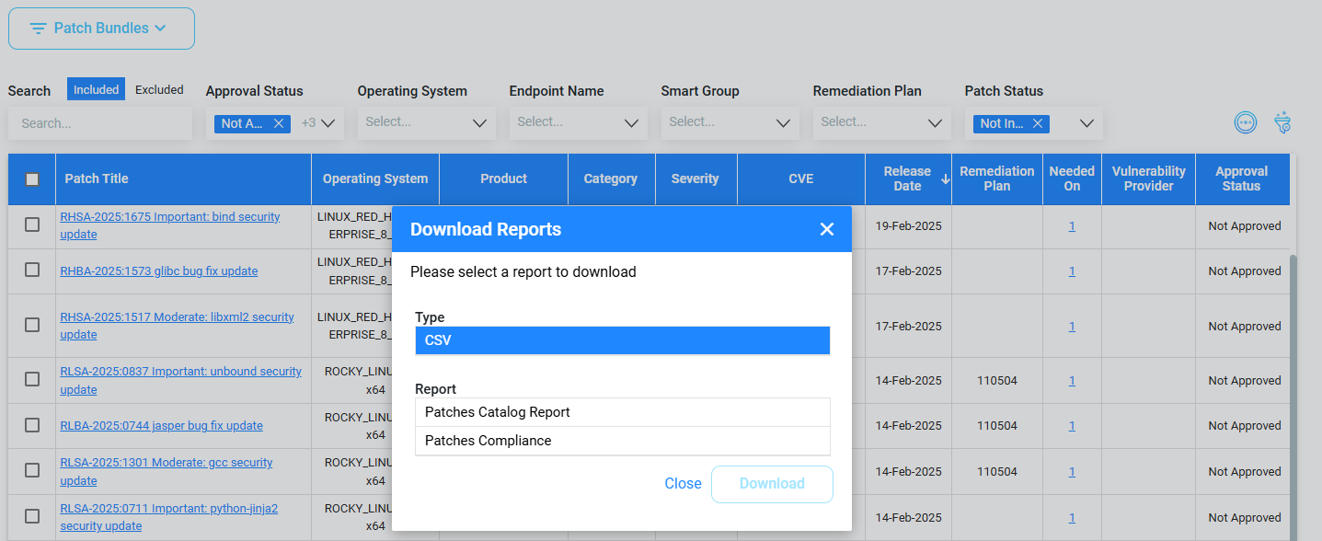This screenshot has height=541, width=1322.
Task: Click the Approval Status column header
Action: point(1241,178)
